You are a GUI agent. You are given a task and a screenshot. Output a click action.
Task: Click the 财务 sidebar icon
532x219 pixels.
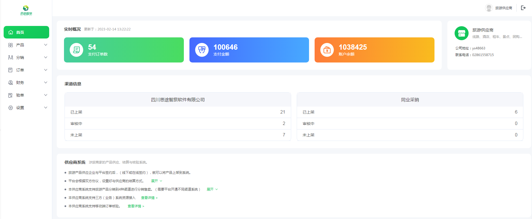tap(11, 83)
